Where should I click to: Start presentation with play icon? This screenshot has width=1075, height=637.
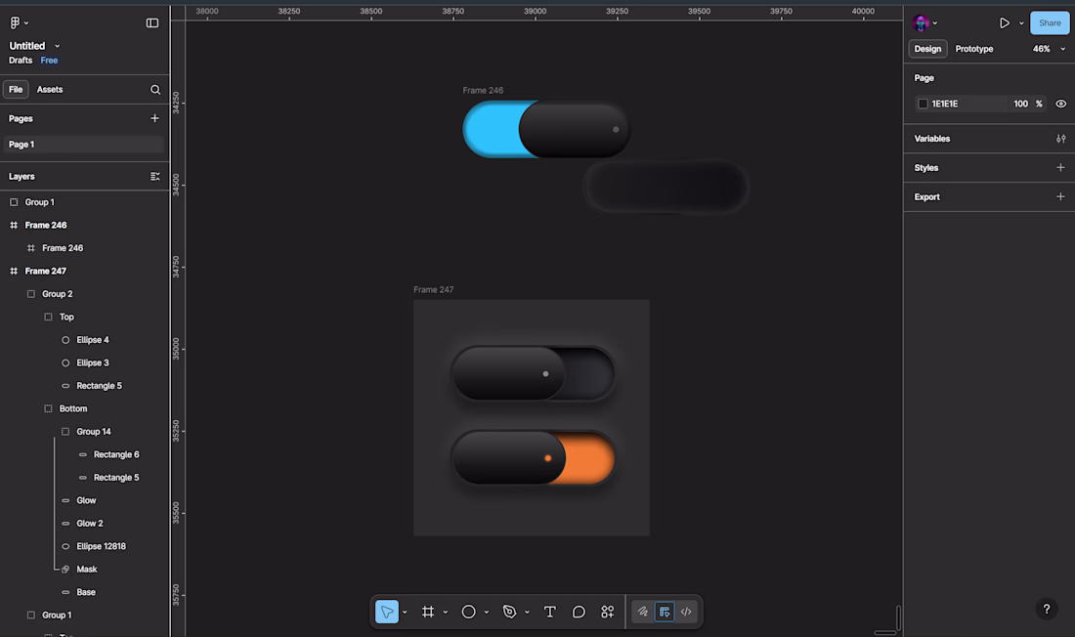point(1005,22)
